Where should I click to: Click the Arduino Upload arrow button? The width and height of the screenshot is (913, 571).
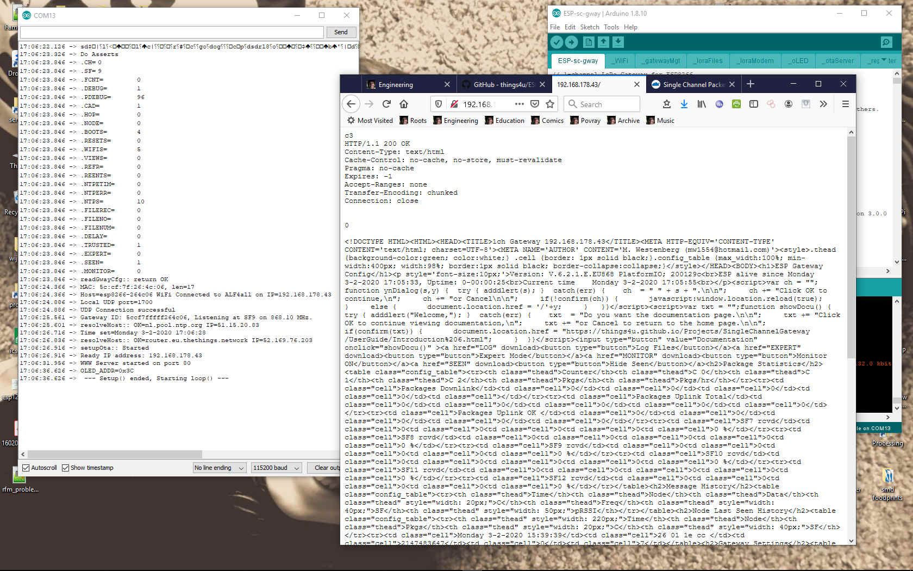tap(571, 42)
